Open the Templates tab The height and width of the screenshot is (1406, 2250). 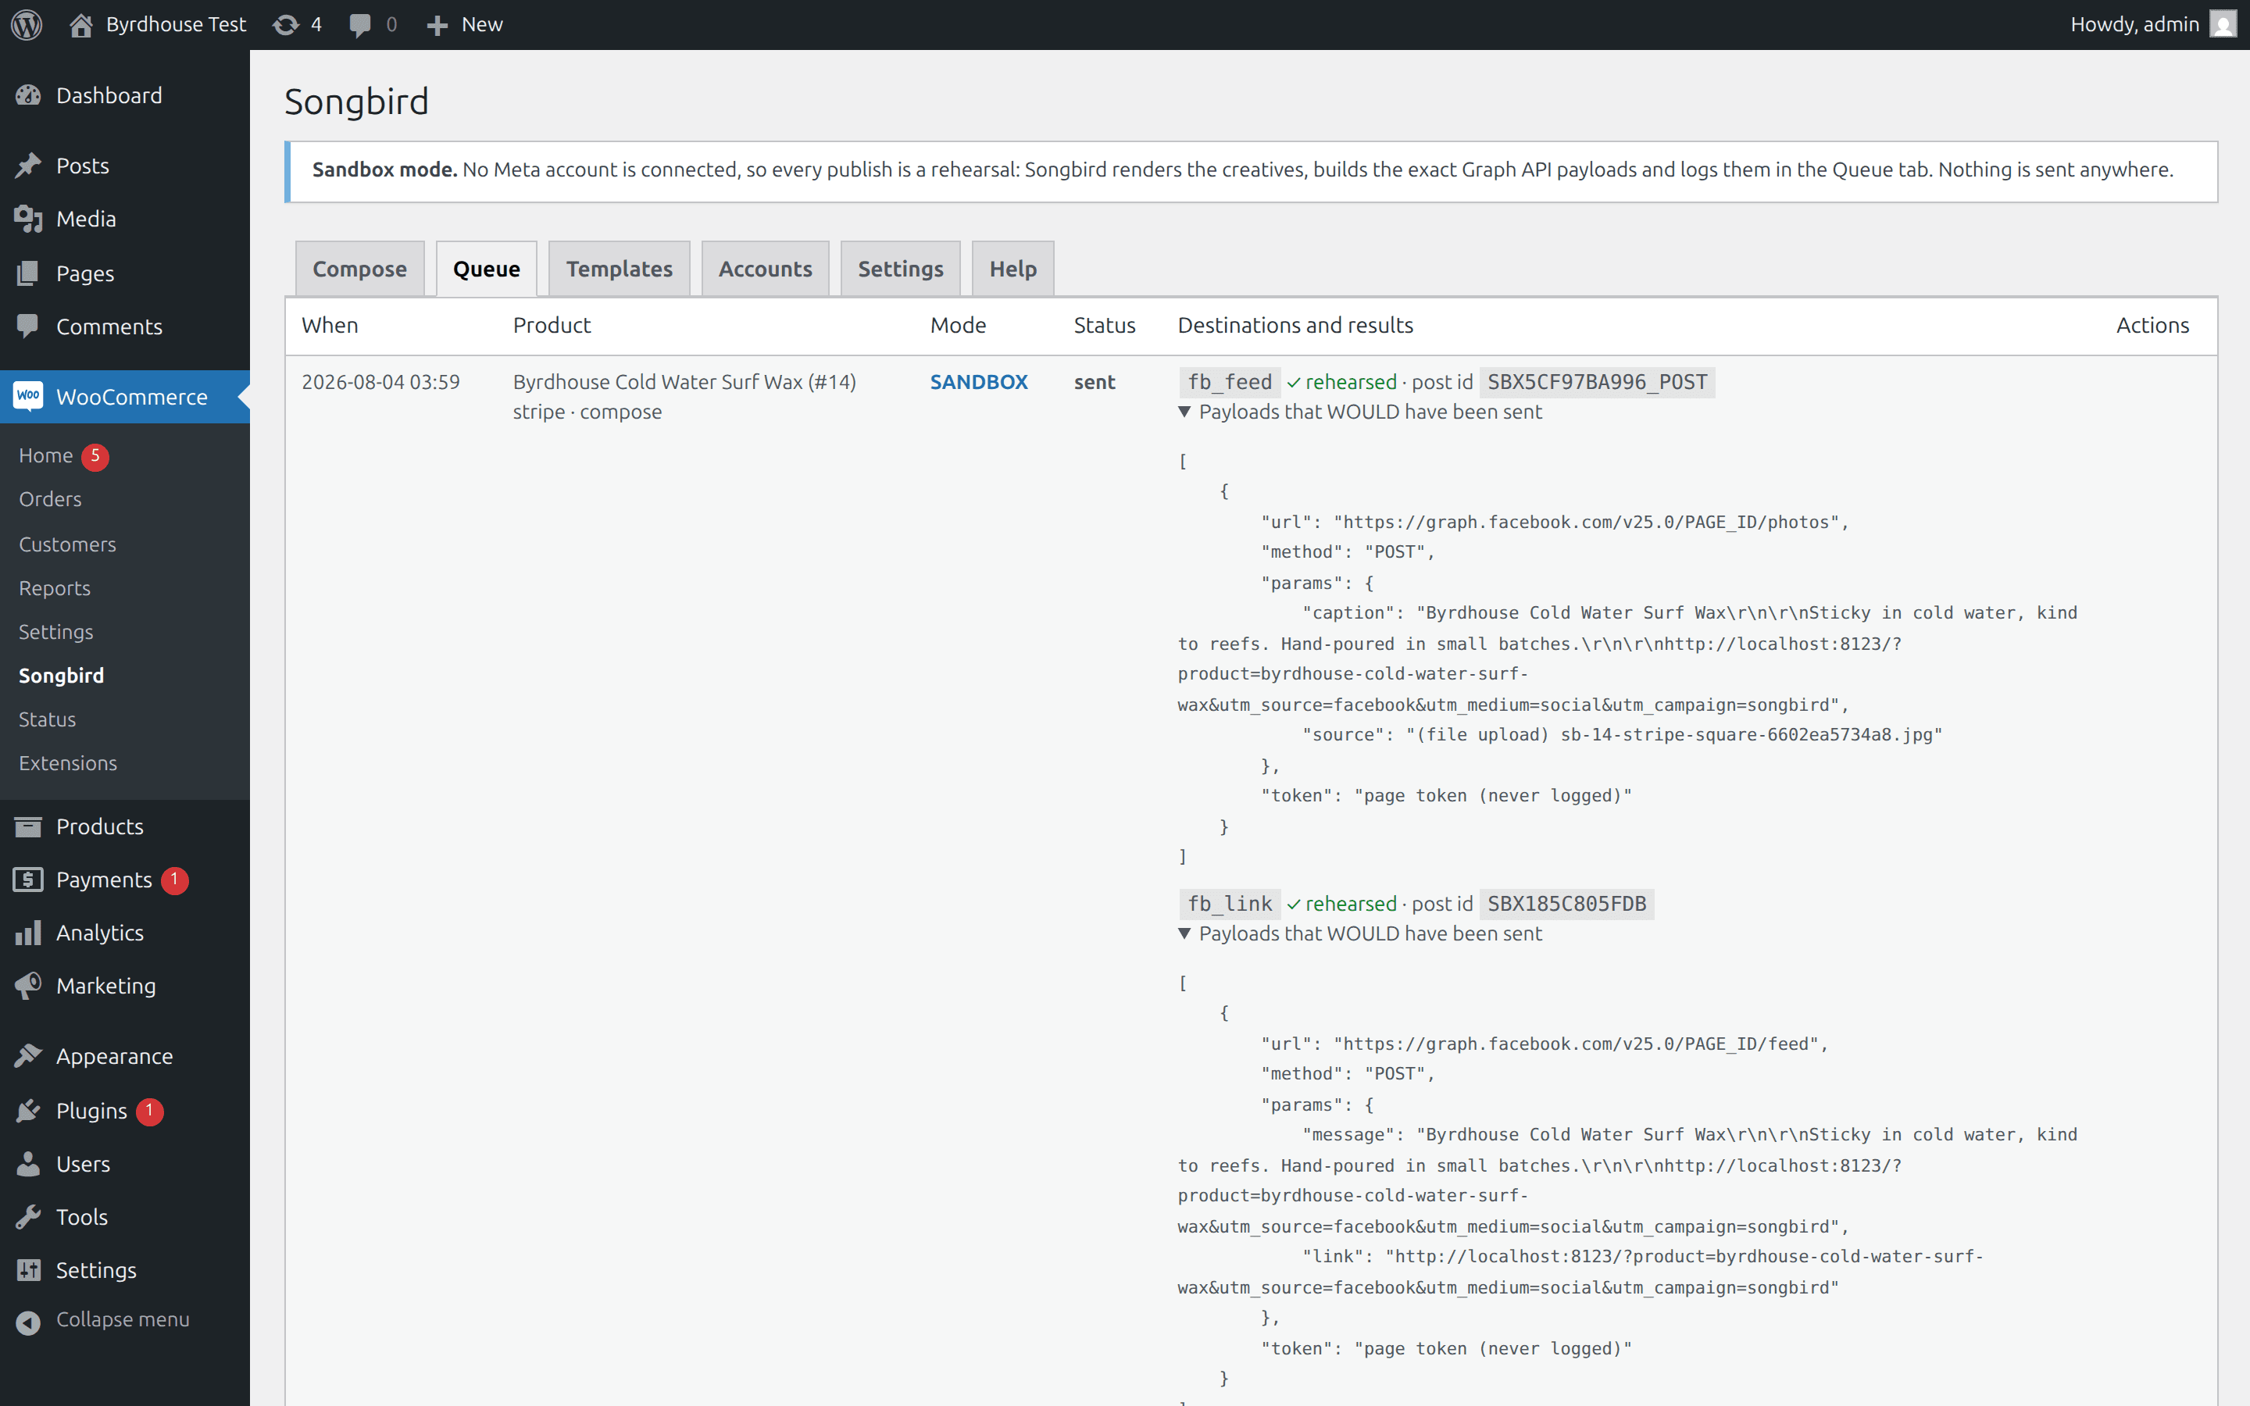[620, 269]
